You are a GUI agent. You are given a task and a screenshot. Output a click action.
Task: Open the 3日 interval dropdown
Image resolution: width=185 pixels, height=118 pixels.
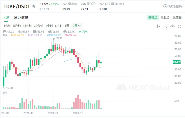click(77, 26)
